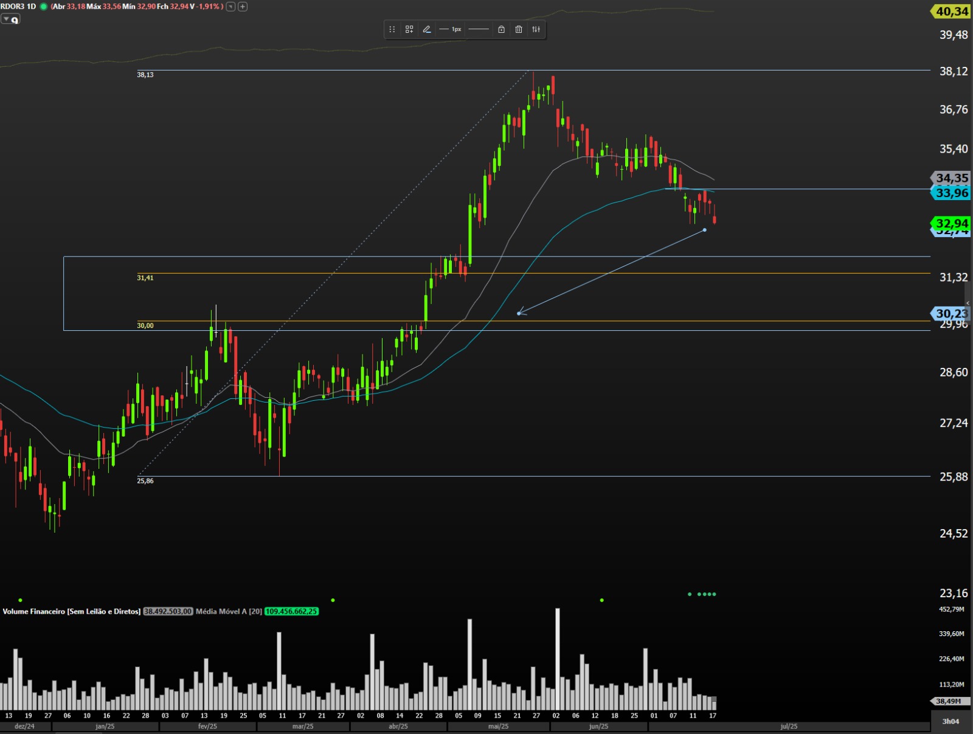Viewport: 973px width, 734px height.
Task: Click the 30,23 blue price tag
Action: [x=951, y=314]
